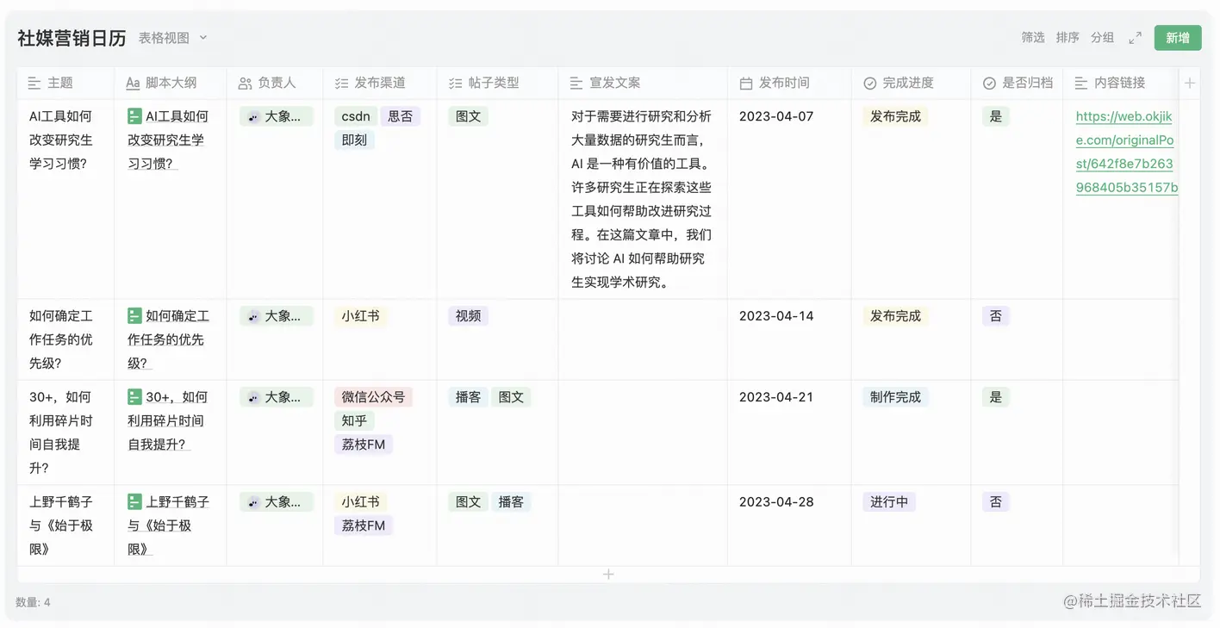This screenshot has width=1220, height=628.
Task: Click 图文 tag in 2023-04-07 row
Action: click(468, 116)
